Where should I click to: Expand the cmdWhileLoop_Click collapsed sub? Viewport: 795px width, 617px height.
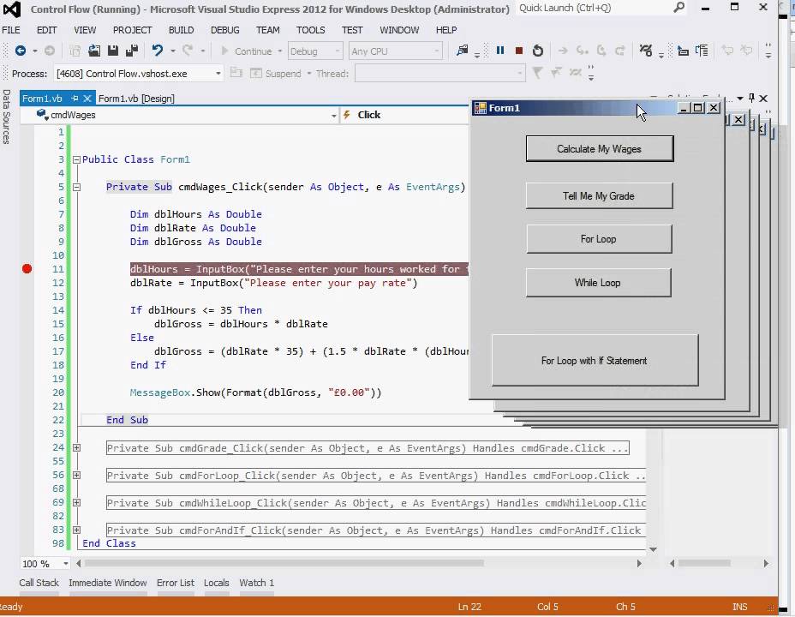pyautogui.click(x=76, y=502)
